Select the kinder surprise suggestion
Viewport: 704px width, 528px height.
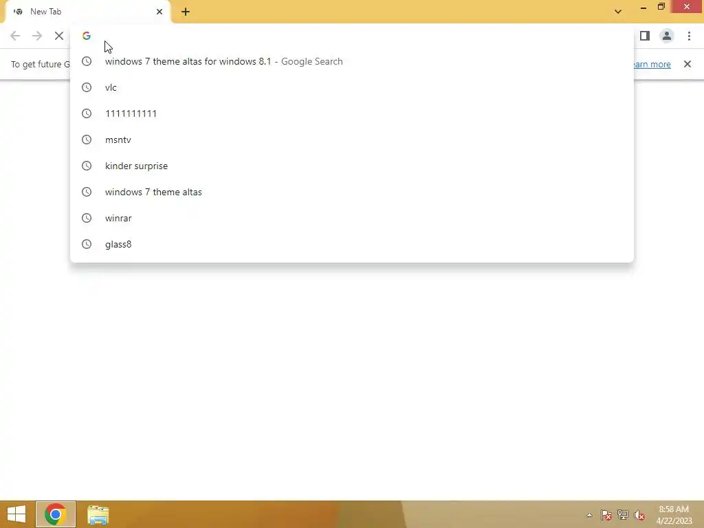click(x=352, y=166)
